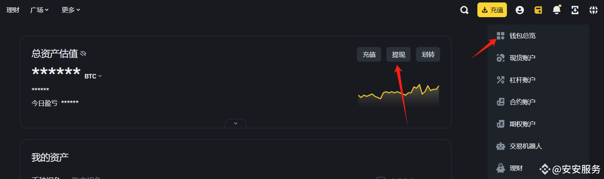604x179 pixels.
Task: Click the 杠杆账户 percent icon
Action: 500,80
